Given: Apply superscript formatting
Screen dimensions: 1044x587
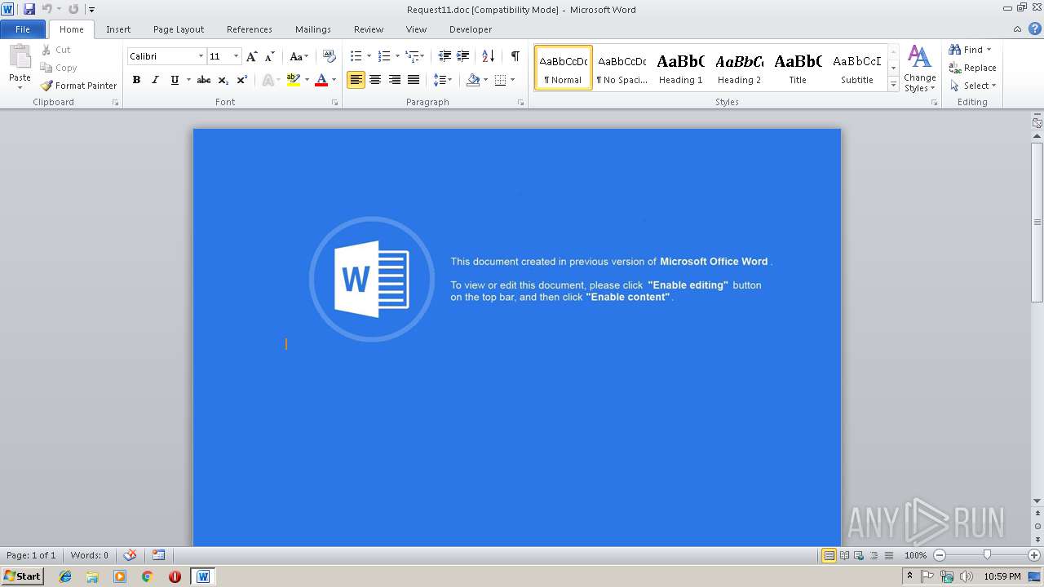Looking at the screenshot, I should [242, 80].
